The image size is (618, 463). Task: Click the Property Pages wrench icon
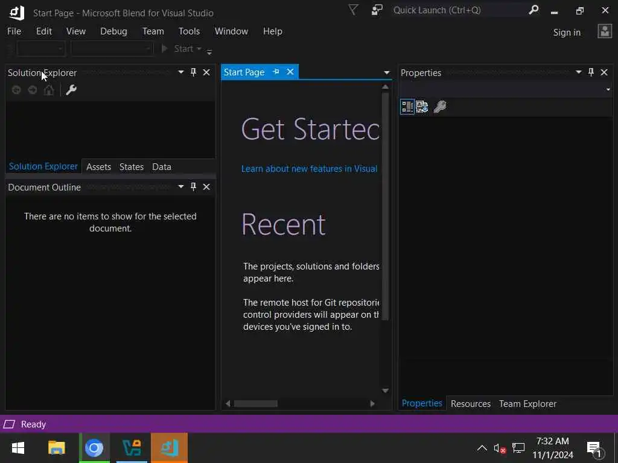click(440, 107)
